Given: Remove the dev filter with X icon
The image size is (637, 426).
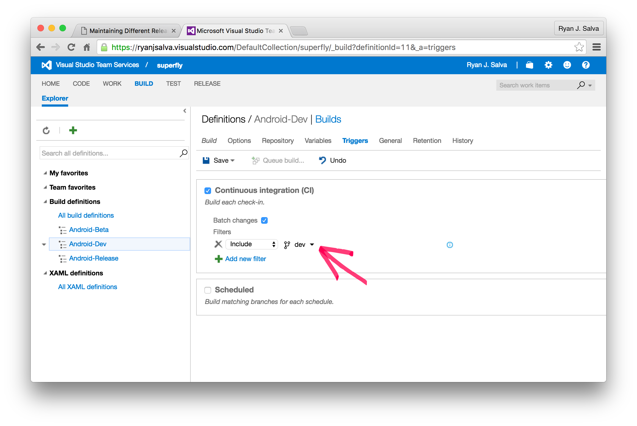Looking at the screenshot, I should (x=218, y=244).
